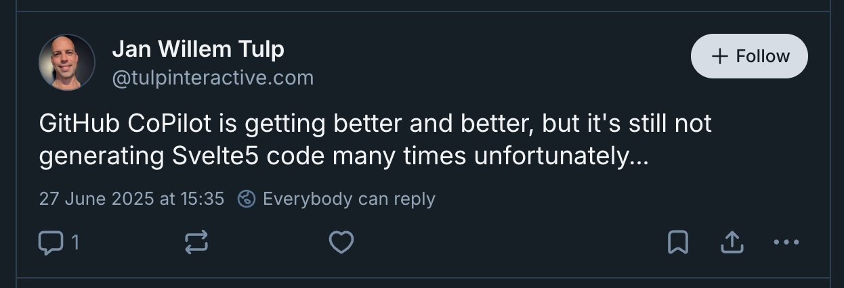
Task: Click the globe reply-settings icon
Action: pyautogui.click(x=247, y=199)
